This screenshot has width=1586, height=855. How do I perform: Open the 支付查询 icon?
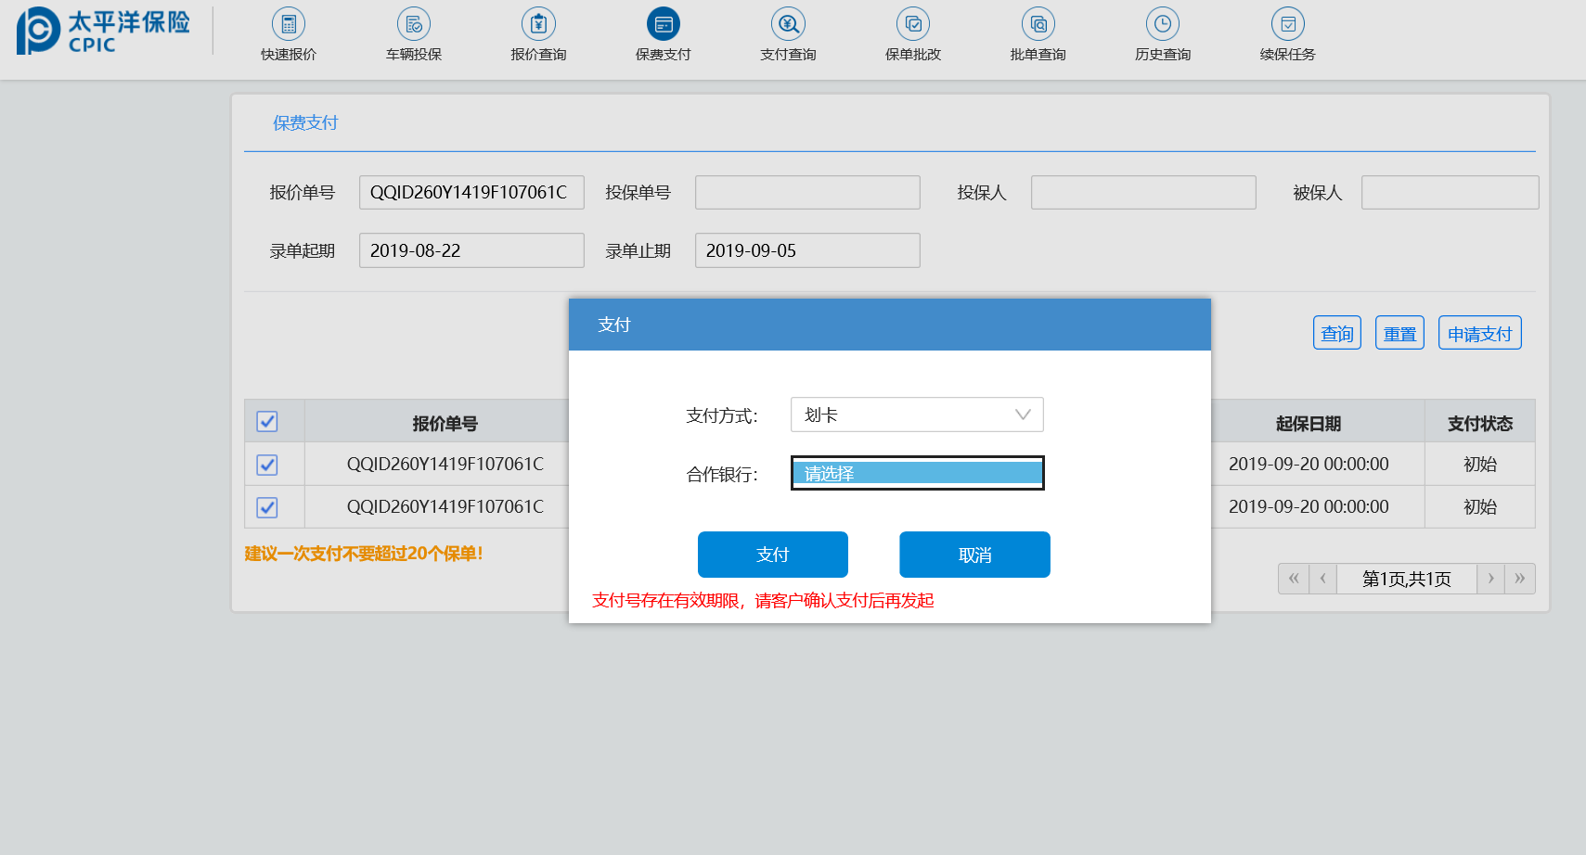coord(788,24)
